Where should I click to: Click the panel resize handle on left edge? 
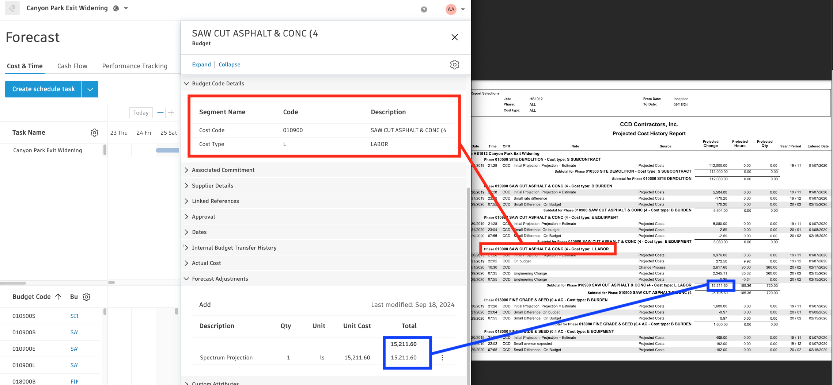(182, 246)
